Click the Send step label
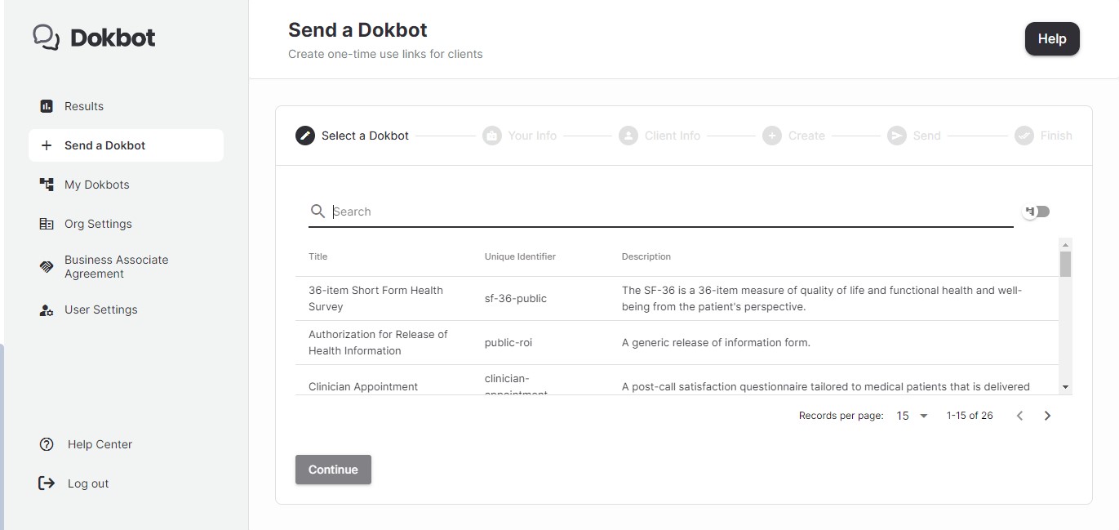1119x530 pixels. click(x=927, y=136)
